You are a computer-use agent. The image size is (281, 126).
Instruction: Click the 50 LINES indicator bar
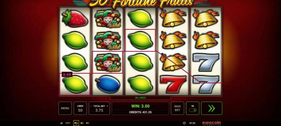[140, 98]
